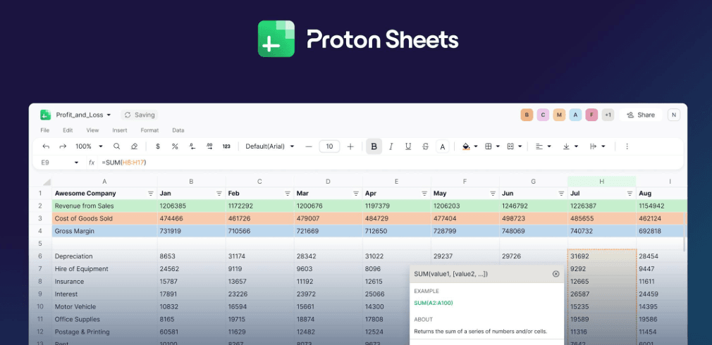The width and height of the screenshot is (712, 345).
Task: Toggle italic formatting
Action: tap(391, 146)
